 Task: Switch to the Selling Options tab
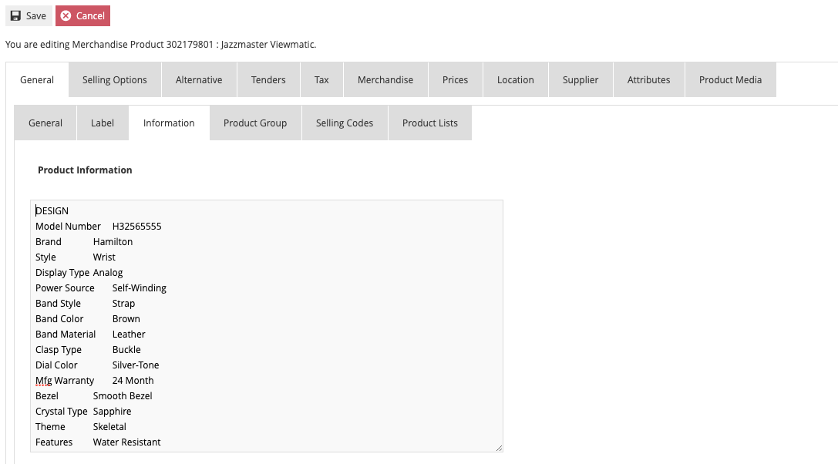tap(114, 79)
